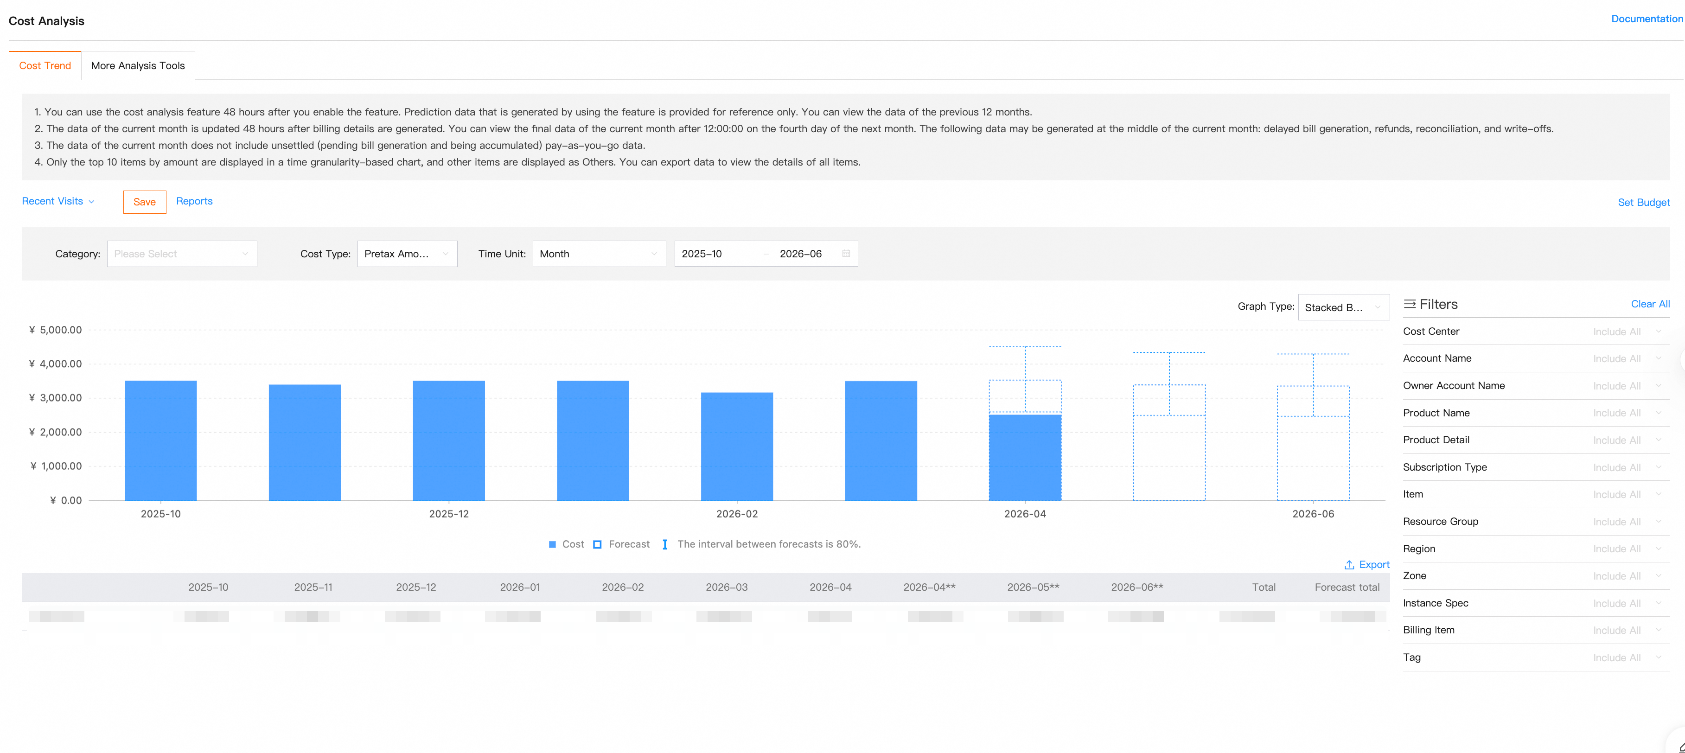This screenshot has height=753, width=1685.
Task: Open Subscription Type filter dropdown
Action: 1627,467
